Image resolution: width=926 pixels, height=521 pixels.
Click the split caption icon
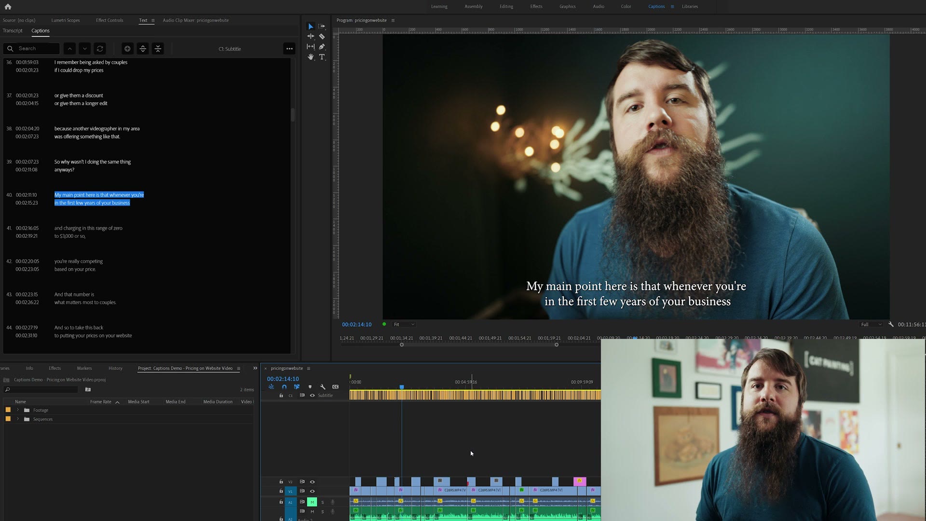(143, 49)
